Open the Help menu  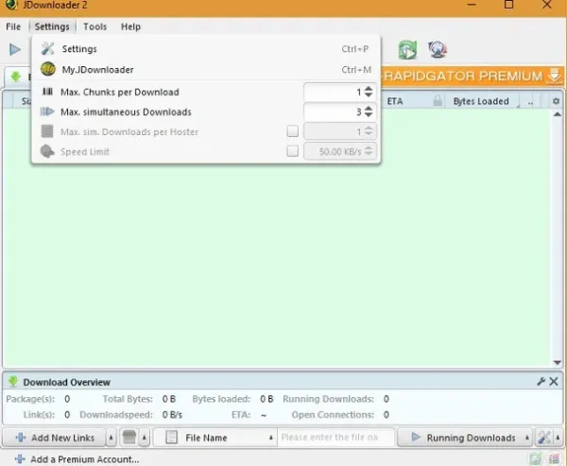click(130, 26)
